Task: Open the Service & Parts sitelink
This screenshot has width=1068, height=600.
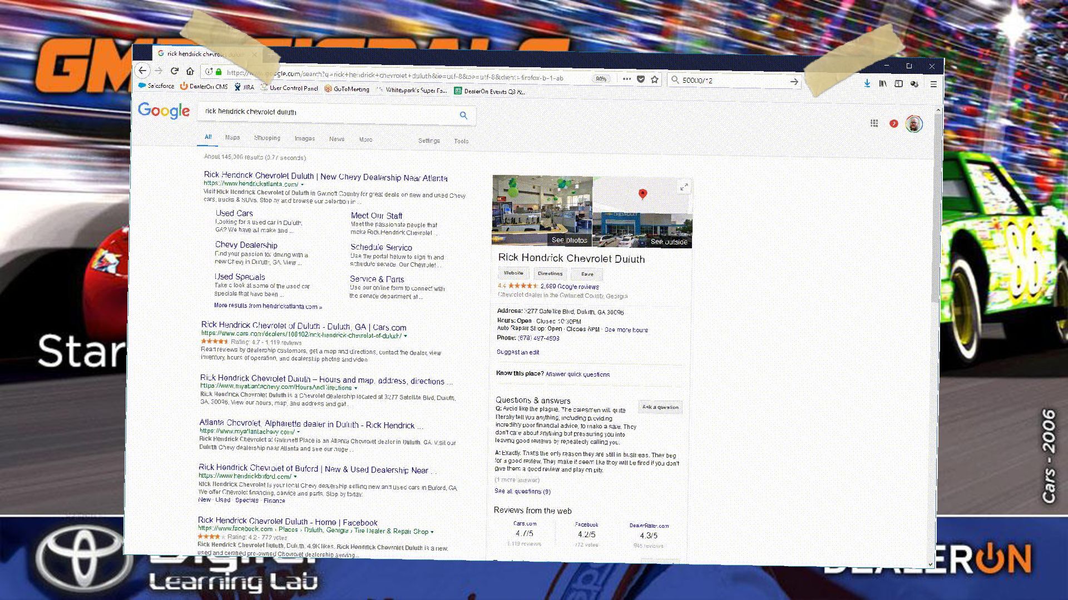Action: coord(377,279)
